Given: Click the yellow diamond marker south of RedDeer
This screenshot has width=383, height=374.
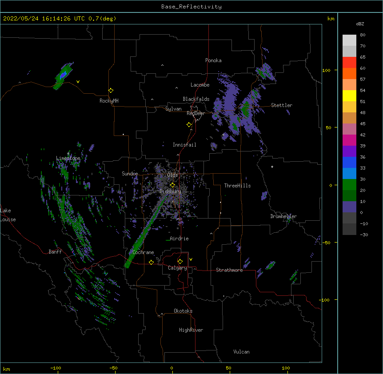Looking at the screenshot, I should (189, 125).
